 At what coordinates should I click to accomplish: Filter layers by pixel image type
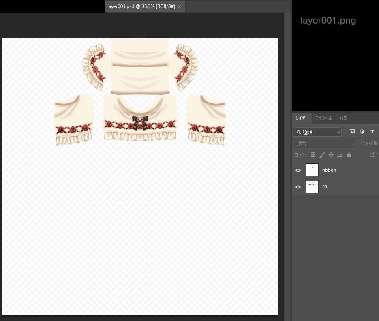[352, 132]
